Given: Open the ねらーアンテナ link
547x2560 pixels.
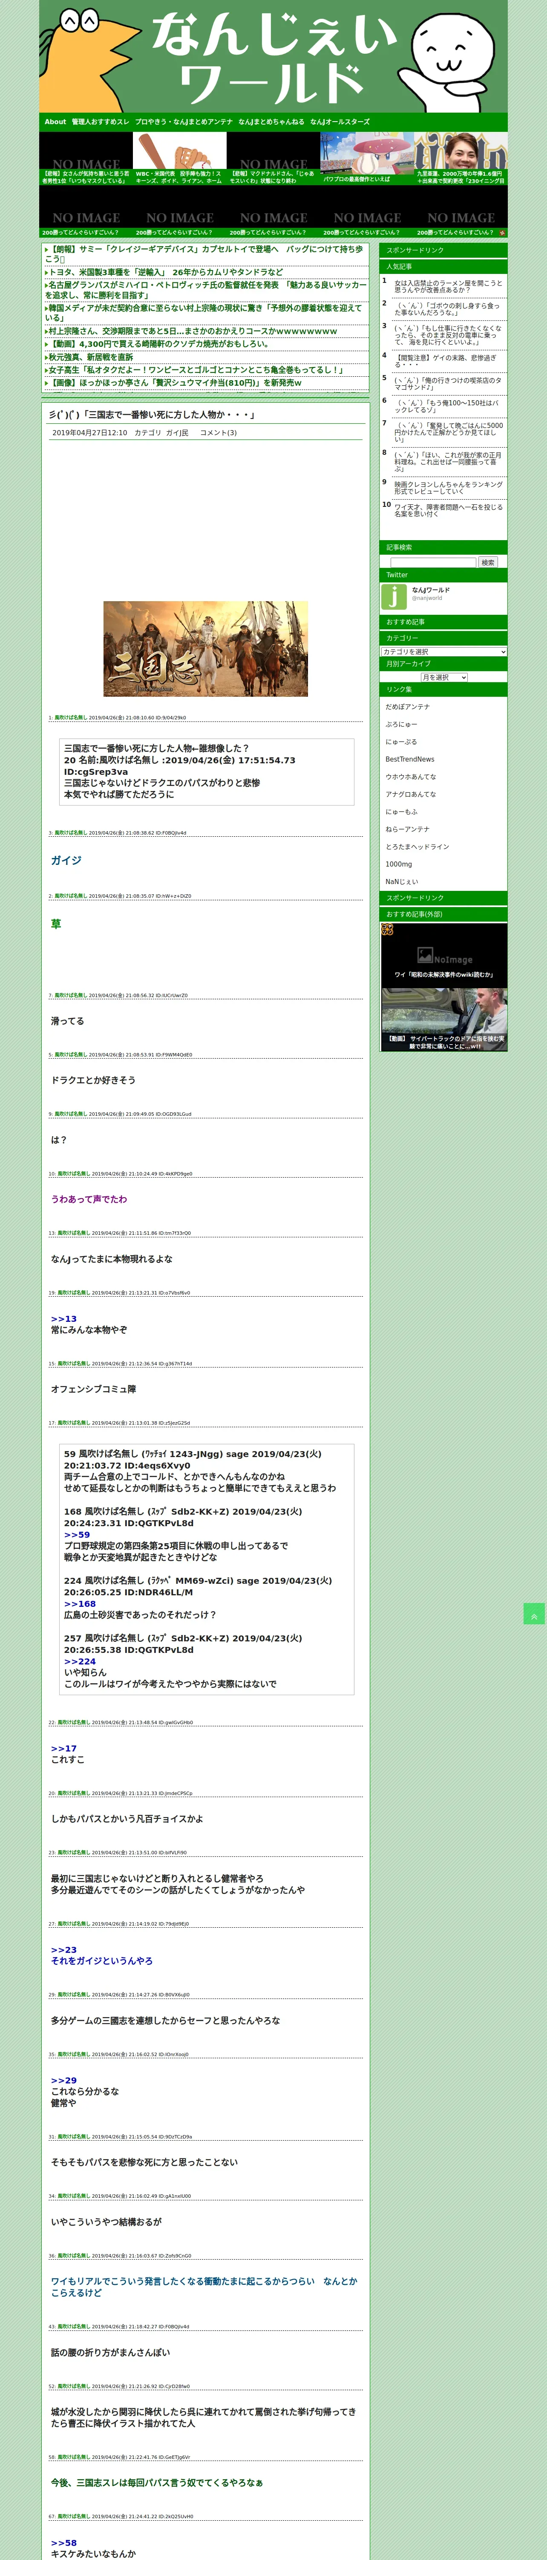Looking at the screenshot, I should (408, 829).
